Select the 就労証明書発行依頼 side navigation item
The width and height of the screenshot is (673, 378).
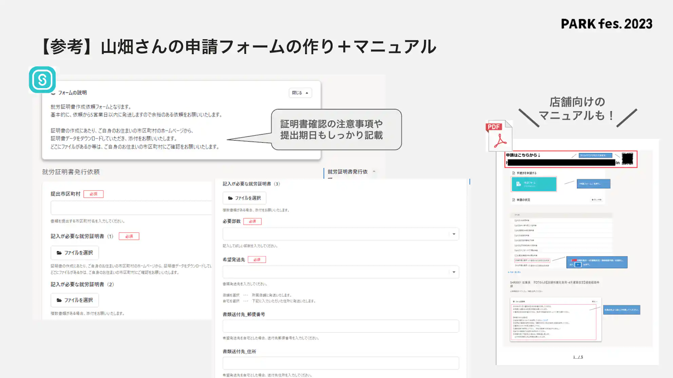tap(348, 172)
